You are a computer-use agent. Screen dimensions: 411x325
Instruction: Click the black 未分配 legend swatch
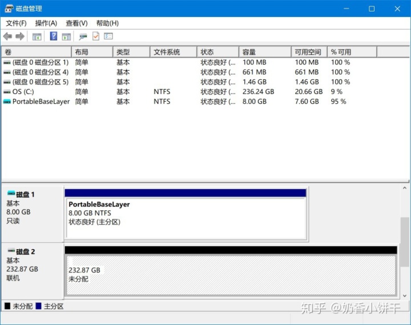[x=7, y=306]
